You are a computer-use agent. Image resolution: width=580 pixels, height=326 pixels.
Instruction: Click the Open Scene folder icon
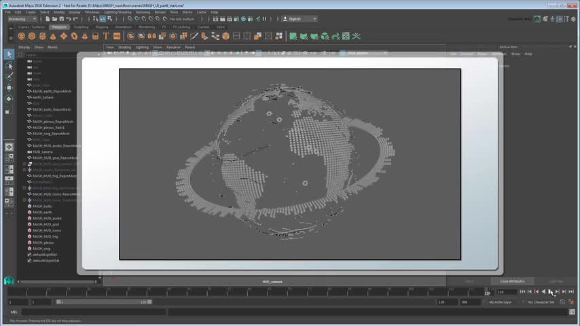point(54,19)
